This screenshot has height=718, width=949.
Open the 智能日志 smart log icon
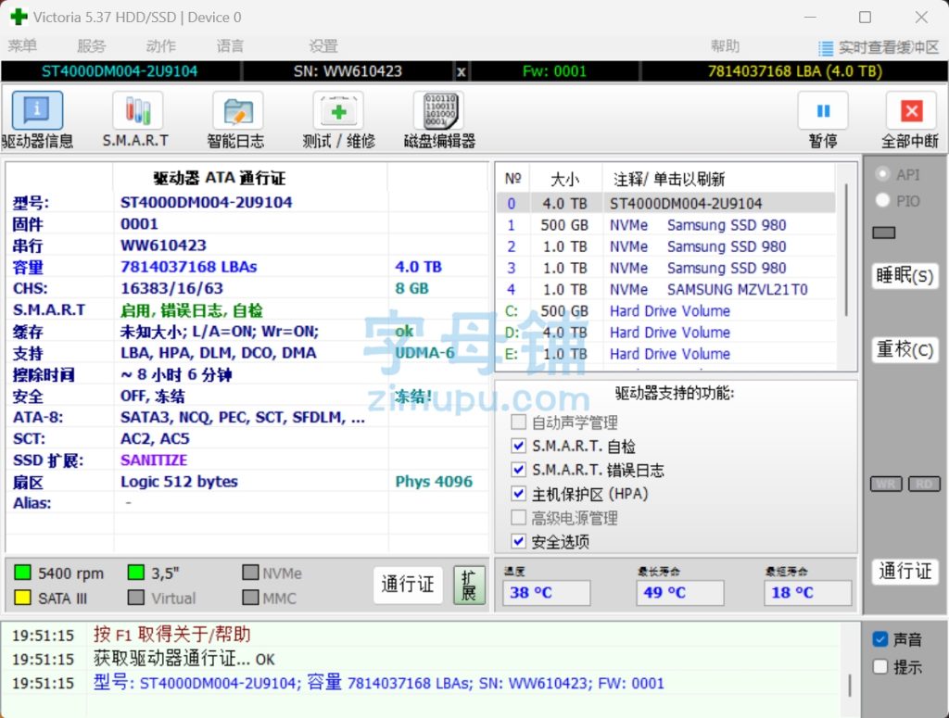click(238, 110)
